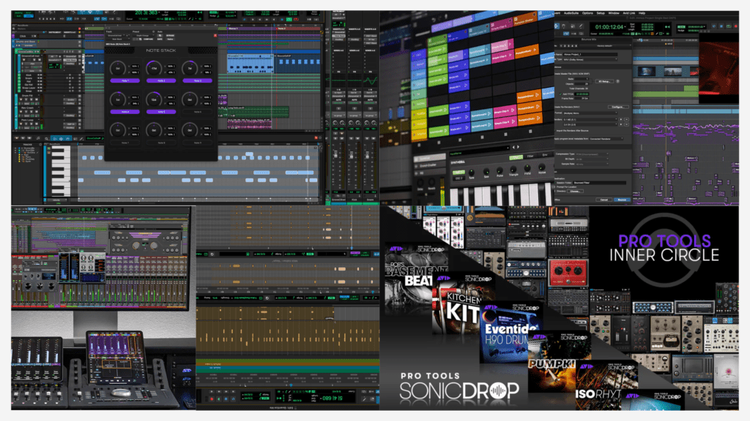Adjust the Note 2 knob in Note Stack

pyautogui.click(x=154, y=69)
